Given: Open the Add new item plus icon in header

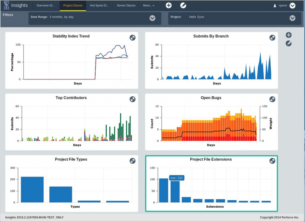Looking at the screenshot, I should coord(169,5).
